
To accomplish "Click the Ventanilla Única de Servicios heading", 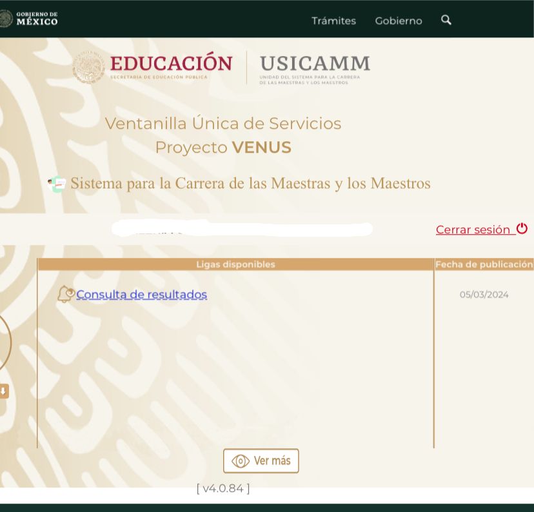I will (x=223, y=123).
